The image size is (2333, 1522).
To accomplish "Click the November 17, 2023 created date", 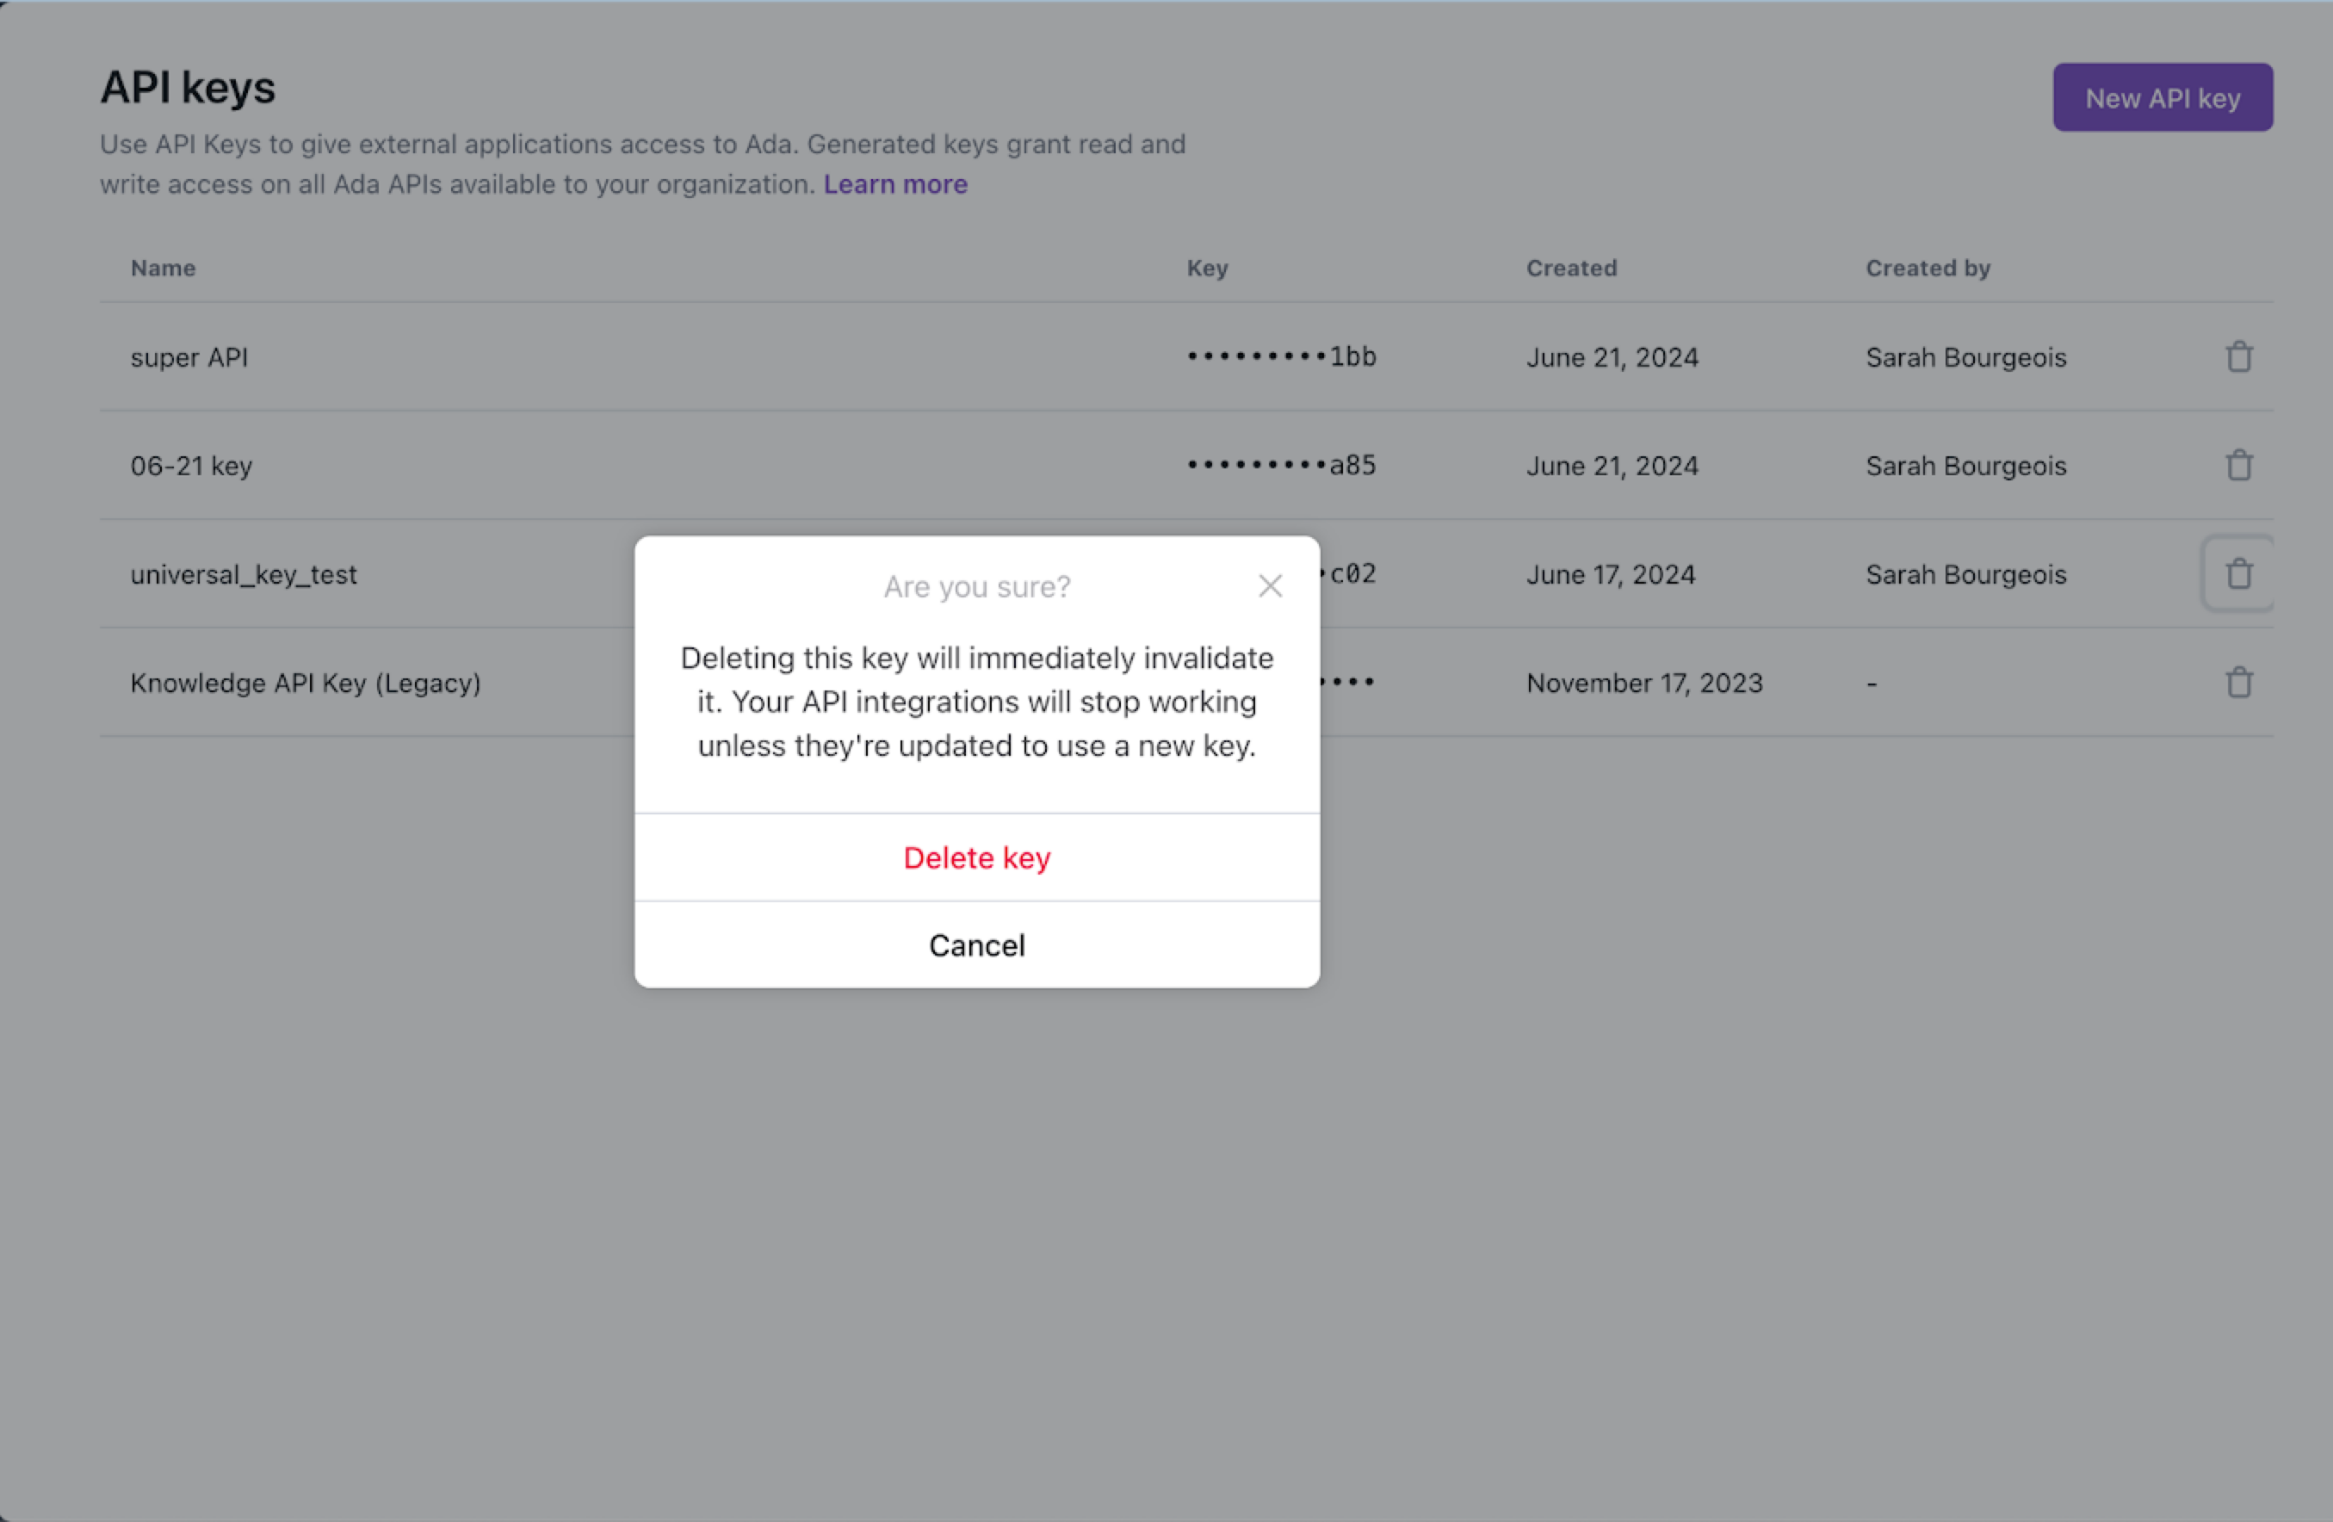I will (1644, 683).
